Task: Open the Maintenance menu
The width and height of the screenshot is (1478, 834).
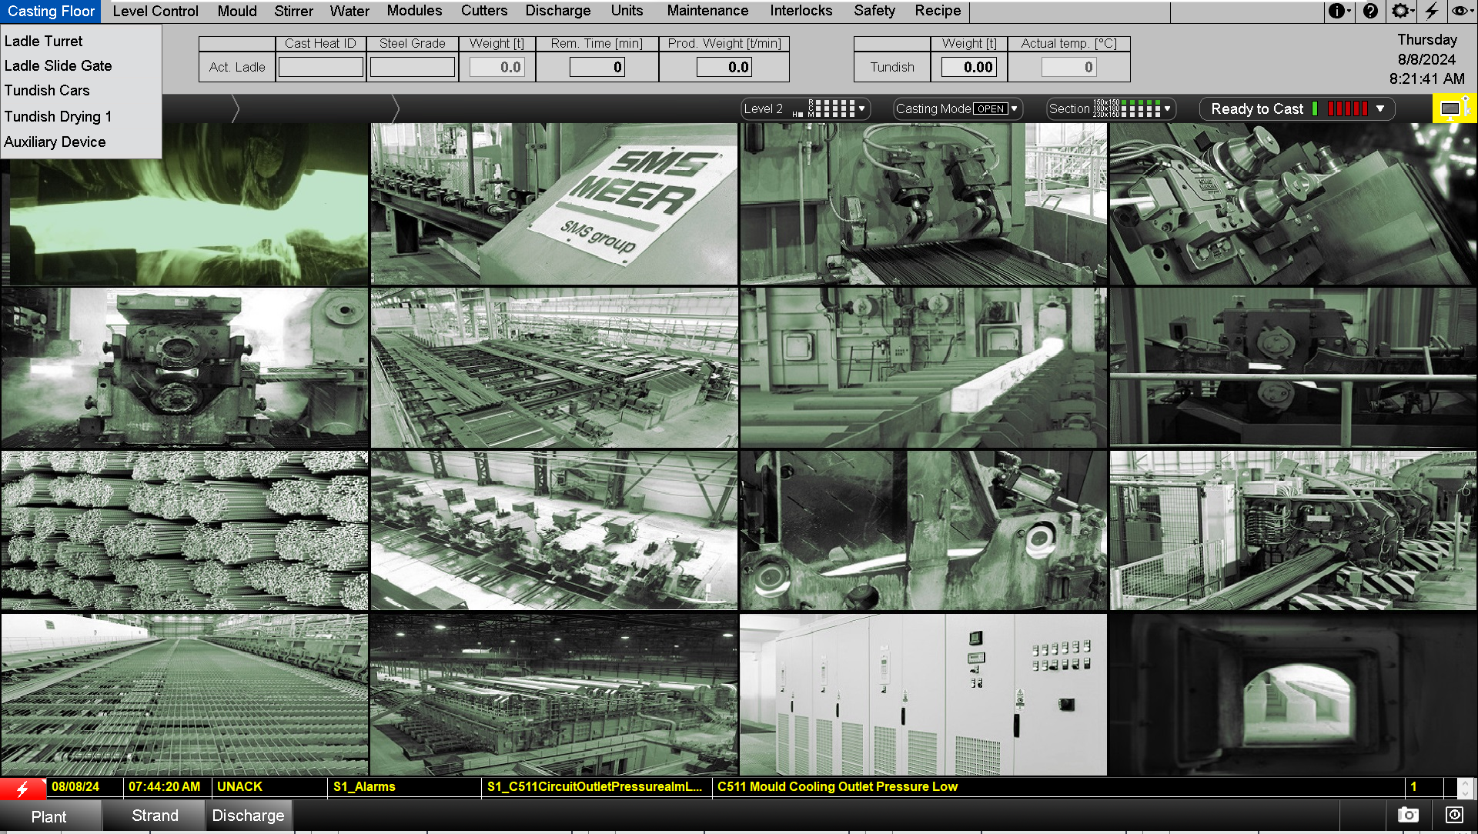Action: [x=707, y=11]
